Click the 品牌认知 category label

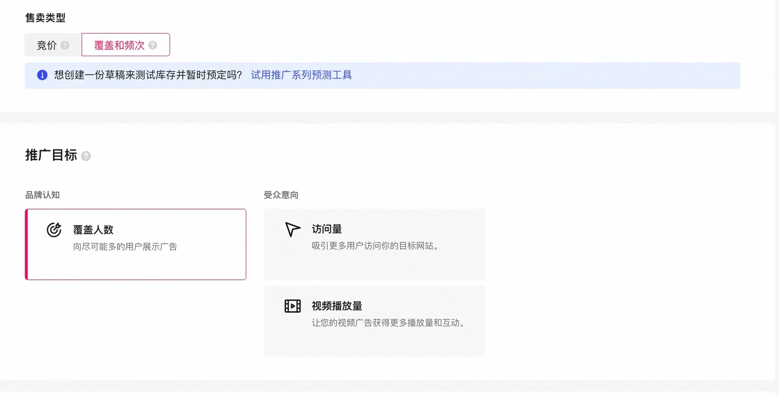pyautogui.click(x=42, y=195)
